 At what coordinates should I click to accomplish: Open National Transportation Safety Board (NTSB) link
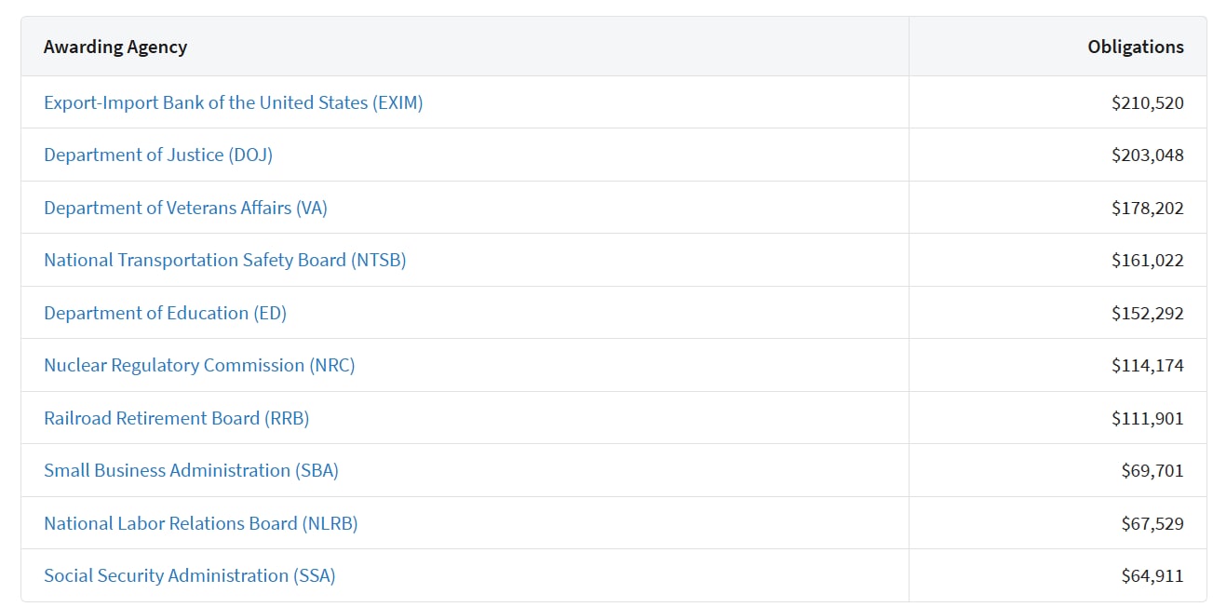[225, 260]
